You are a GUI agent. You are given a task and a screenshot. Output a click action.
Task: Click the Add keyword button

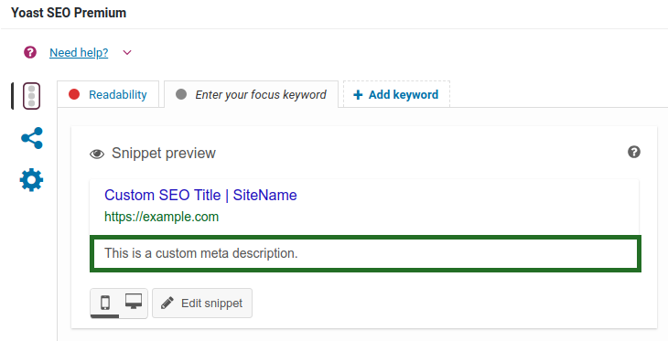click(x=396, y=94)
